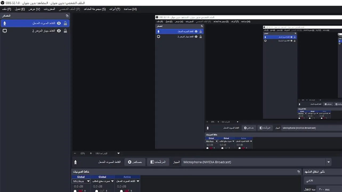This screenshot has width=342, height=192.
Task: Click the 0.0 dB value under Mic/Aux
Action: 79,186
